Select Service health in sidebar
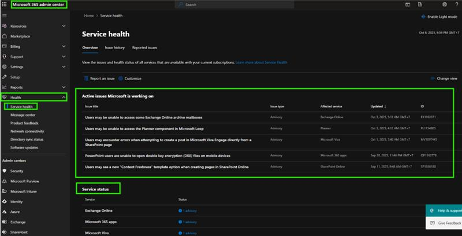The height and width of the screenshot is (236, 462). pyautogui.click(x=21, y=107)
